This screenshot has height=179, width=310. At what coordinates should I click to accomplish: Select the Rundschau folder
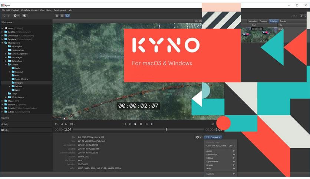(x=15, y=61)
